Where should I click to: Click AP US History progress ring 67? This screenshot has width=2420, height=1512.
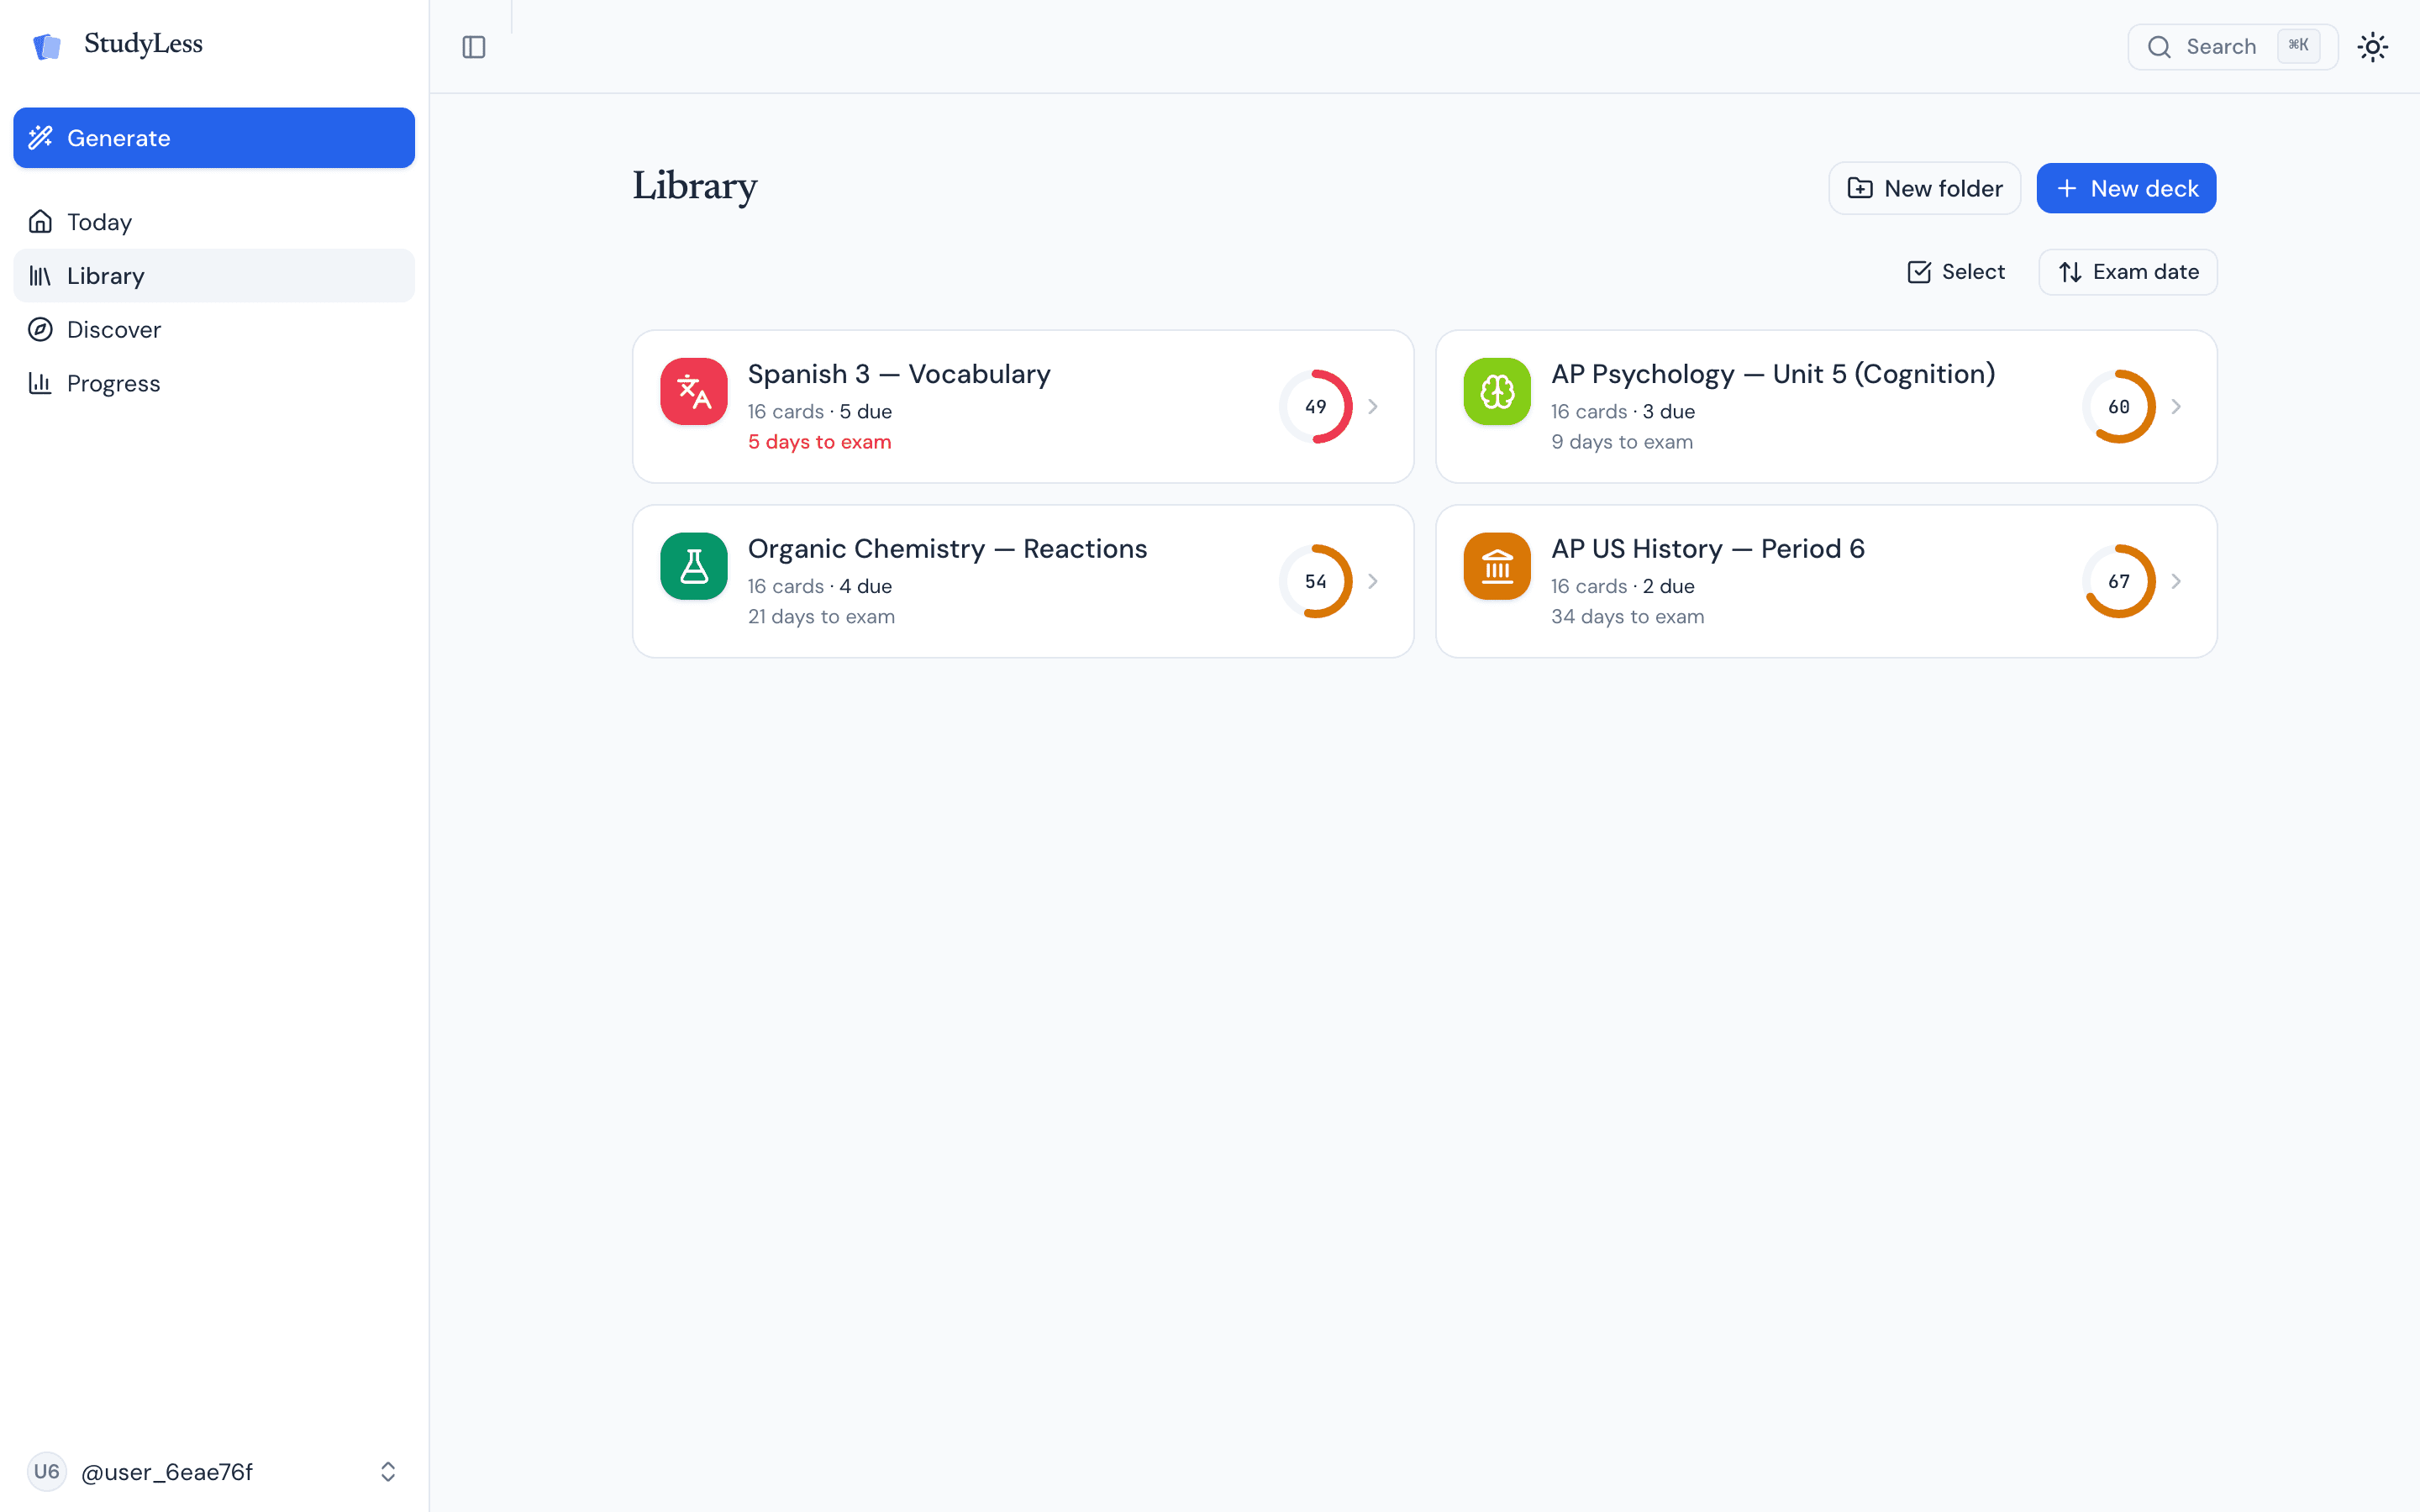[2119, 581]
